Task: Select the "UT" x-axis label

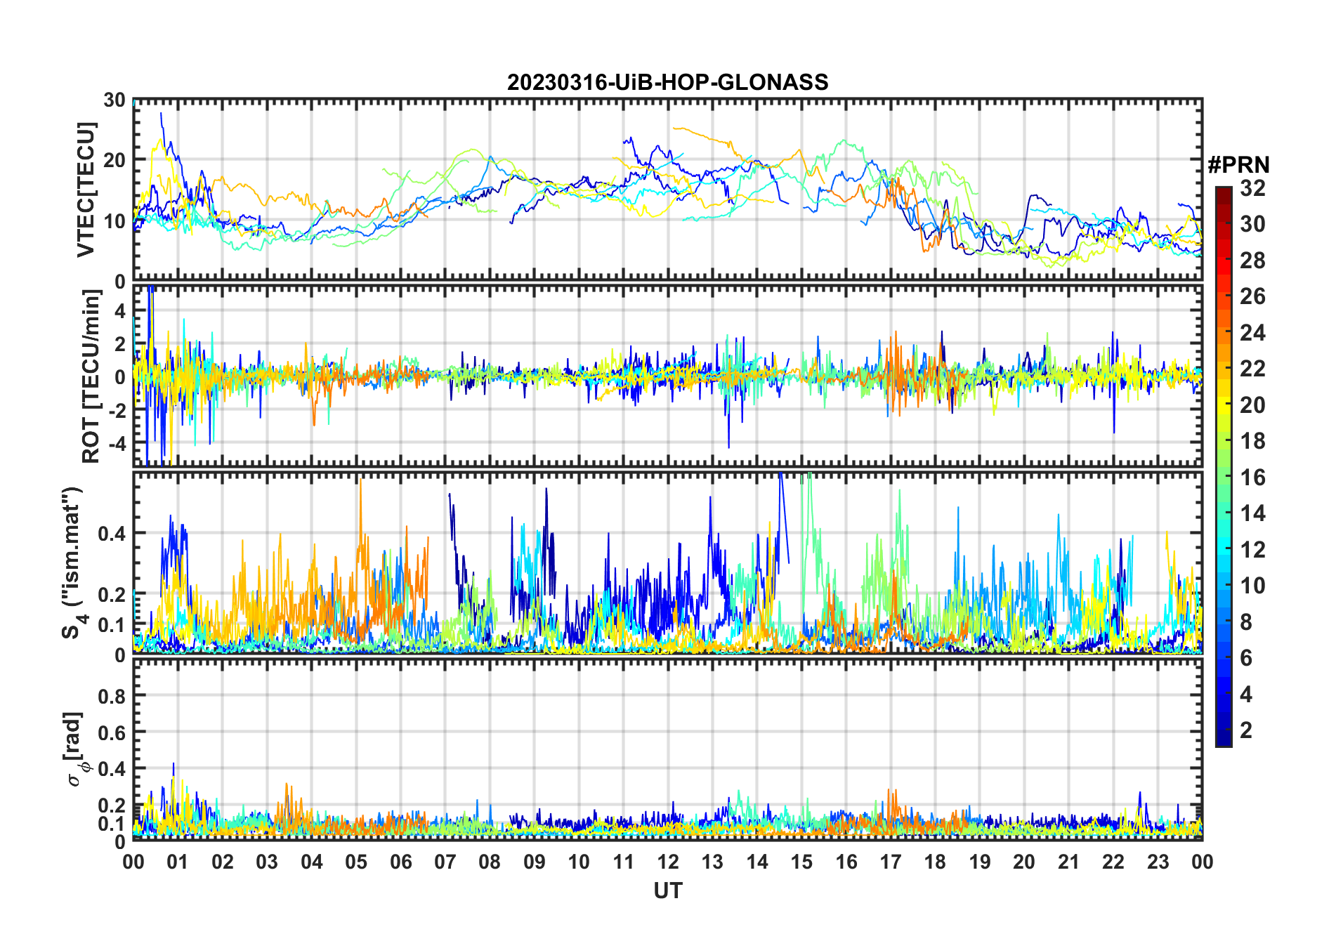Action: coord(667,890)
